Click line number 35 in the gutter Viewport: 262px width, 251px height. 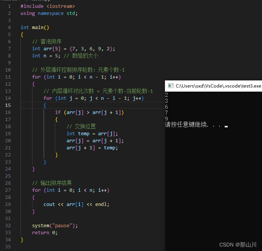click(8, 247)
